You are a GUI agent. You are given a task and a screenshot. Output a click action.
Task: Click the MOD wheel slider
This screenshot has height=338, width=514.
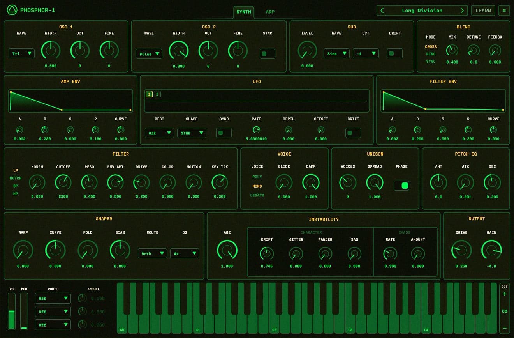pyautogui.click(x=24, y=311)
